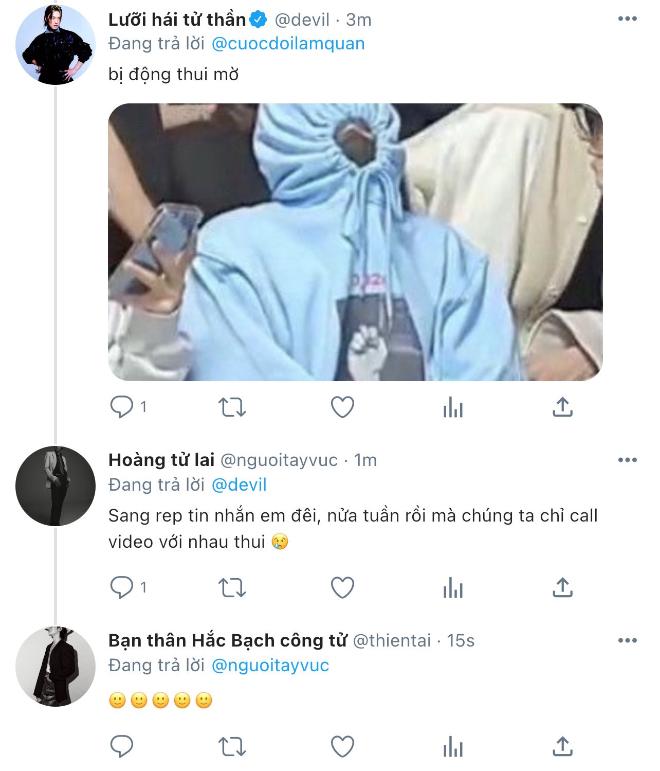Screen dimensions: 660x771
Task: Open the blue @devil mention link
Action: coord(239,485)
